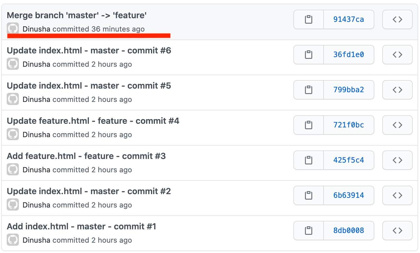The height and width of the screenshot is (253, 420).
Task: Copy the SHA for 'Update feature.html' commit
Action: point(308,125)
